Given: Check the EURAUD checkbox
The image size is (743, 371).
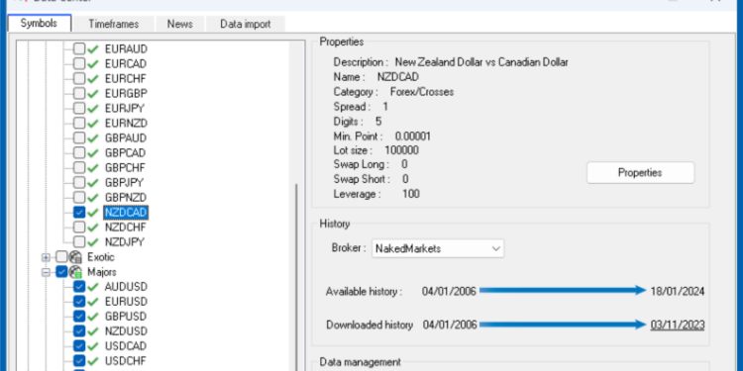Looking at the screenshot, I should pyautogui.click(x=79, y=48).
